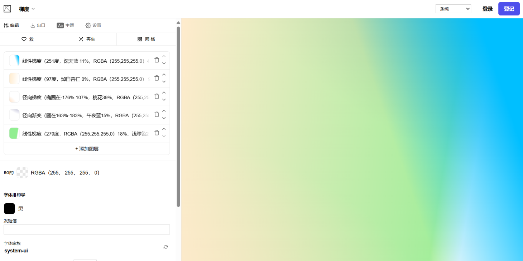Click the app logo icon in the header
Image resolution: width=523 pixels, height=261 pixels.
(x=7, y=9)
